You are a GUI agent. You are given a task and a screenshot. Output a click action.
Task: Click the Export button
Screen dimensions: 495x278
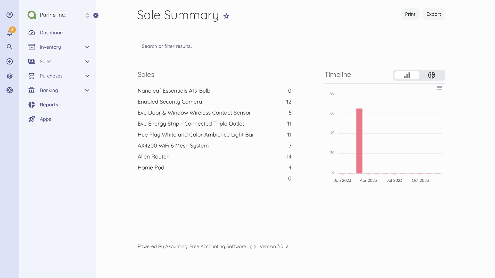point(433,14)
